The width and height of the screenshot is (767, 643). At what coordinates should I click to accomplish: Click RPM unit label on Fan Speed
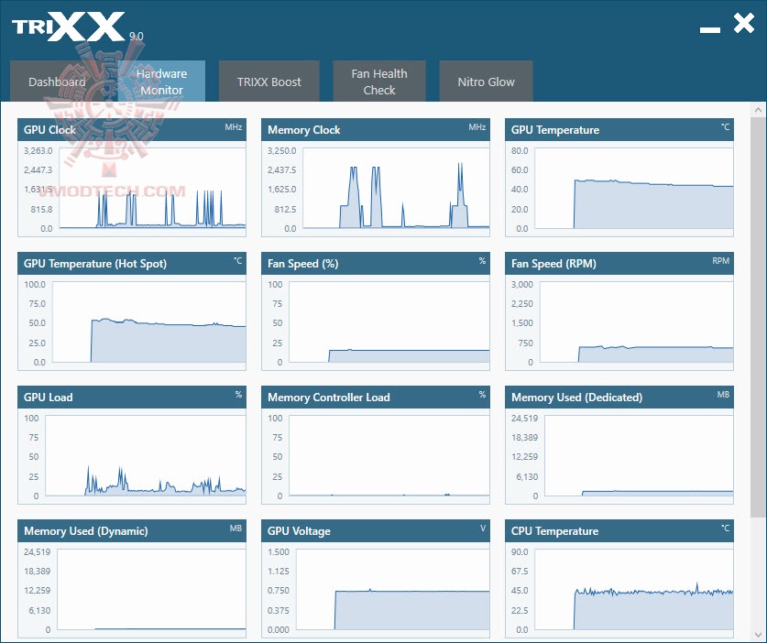(720, 261)
